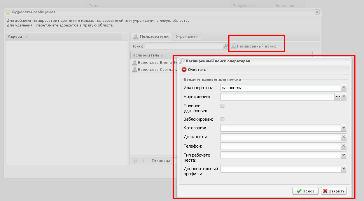
Task: Clear the Должность field with X
Action: pyautogui.click(x=343, y=137)
